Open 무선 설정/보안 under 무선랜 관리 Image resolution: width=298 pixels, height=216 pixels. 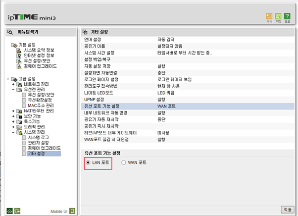41,95
